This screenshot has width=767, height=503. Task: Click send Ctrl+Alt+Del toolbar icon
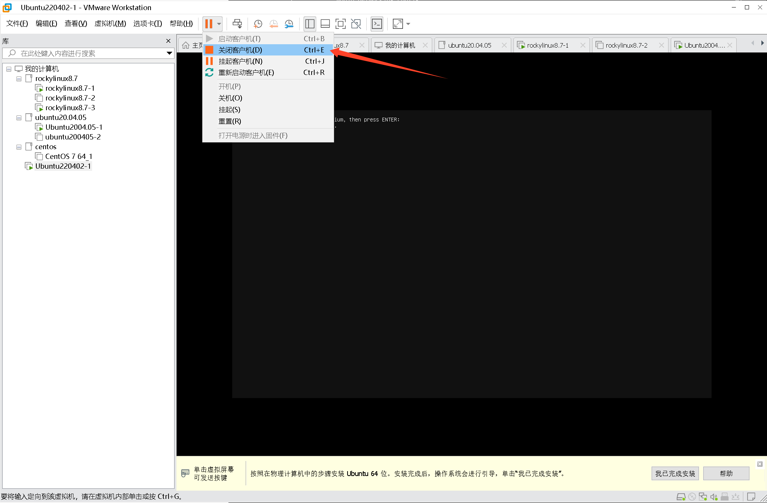(x=237, y=24)
